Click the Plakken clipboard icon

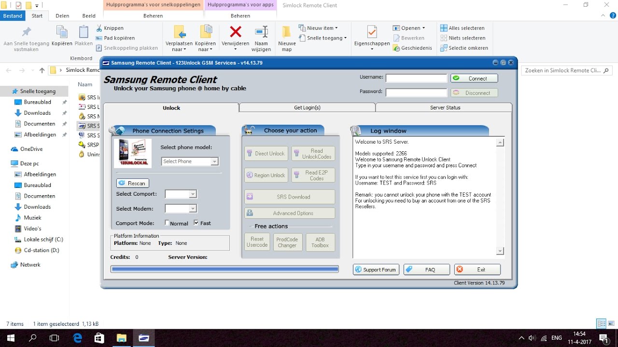(84, 32)
